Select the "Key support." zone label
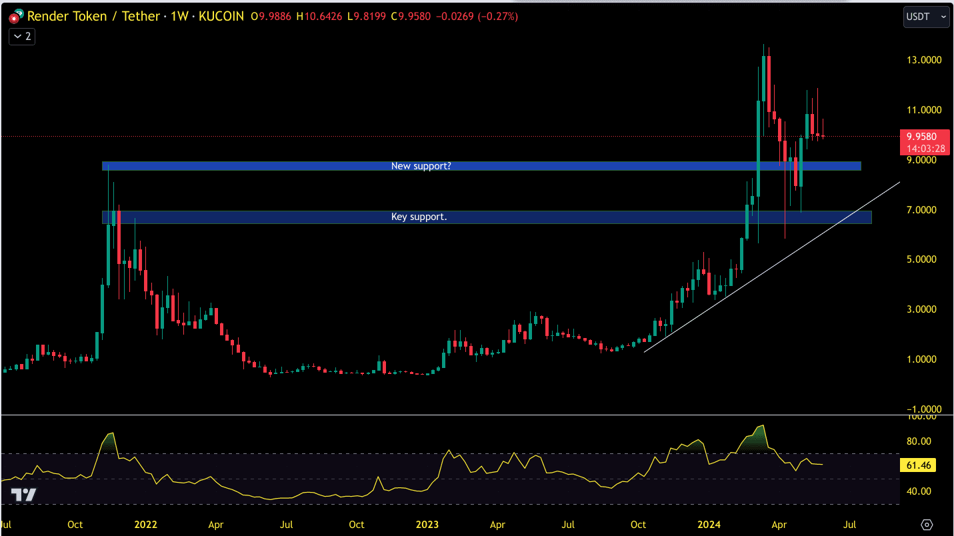Screen dimensions: 954x536 [x=419, y=217]
